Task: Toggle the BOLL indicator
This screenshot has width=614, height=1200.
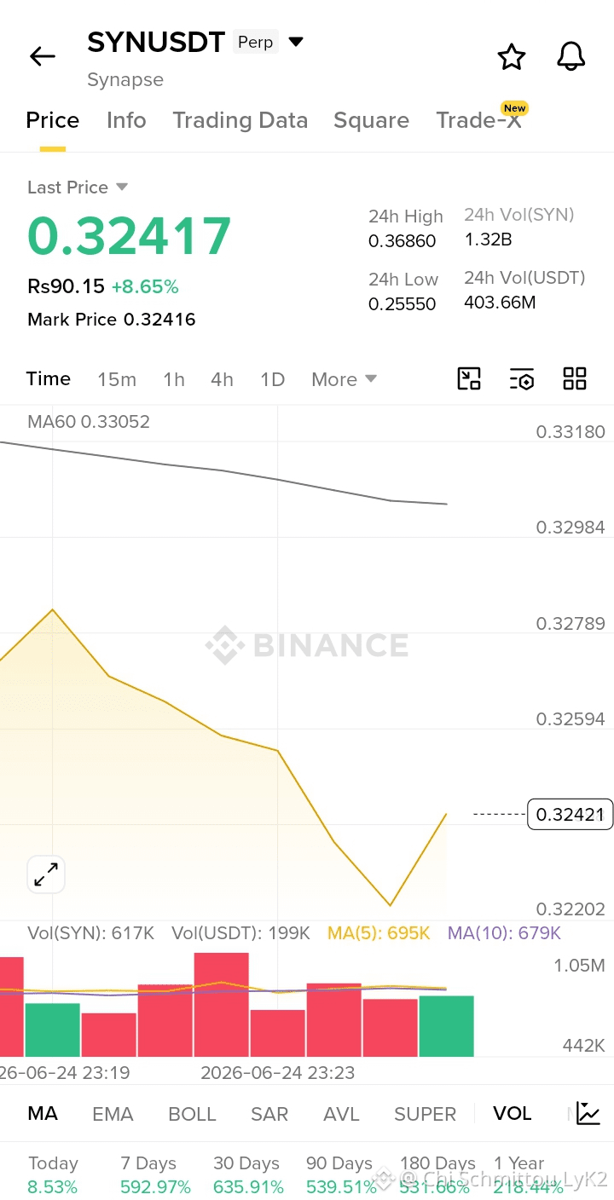Action: pyautogui.click(x=192, y=1114)
